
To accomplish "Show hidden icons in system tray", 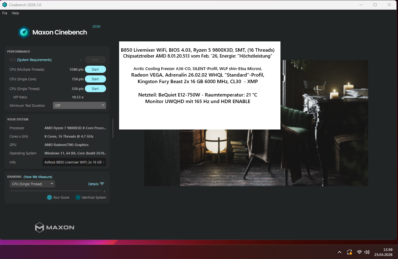I will point(340,252).
